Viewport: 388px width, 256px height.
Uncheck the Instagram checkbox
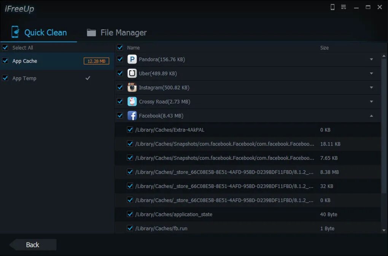(120, 87)
